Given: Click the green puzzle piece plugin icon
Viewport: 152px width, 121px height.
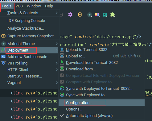Looking at the screenshot, I should (113, 15).
